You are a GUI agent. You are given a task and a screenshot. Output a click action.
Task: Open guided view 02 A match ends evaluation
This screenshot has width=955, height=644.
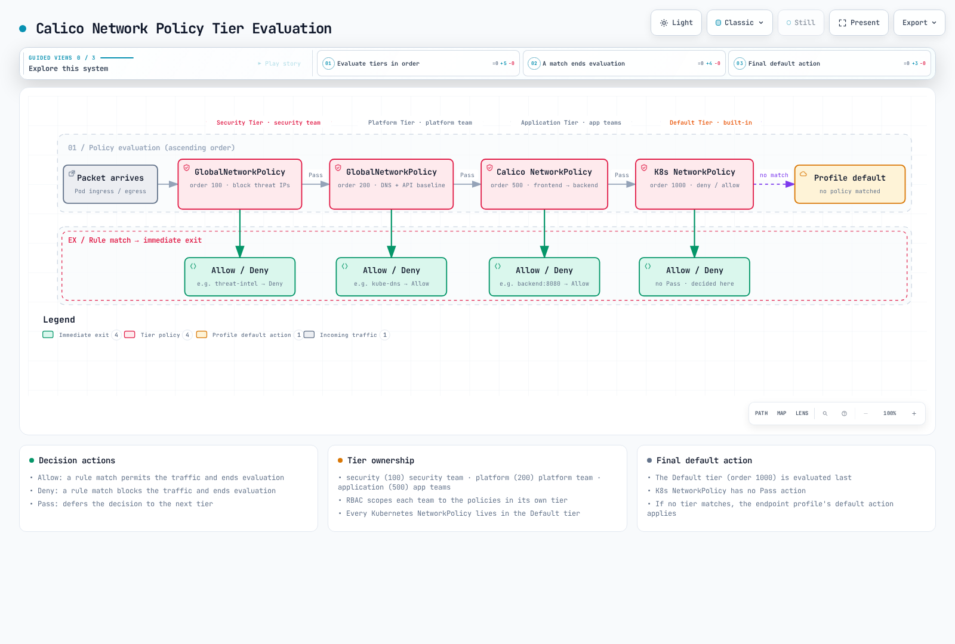(x=624, y=63)
